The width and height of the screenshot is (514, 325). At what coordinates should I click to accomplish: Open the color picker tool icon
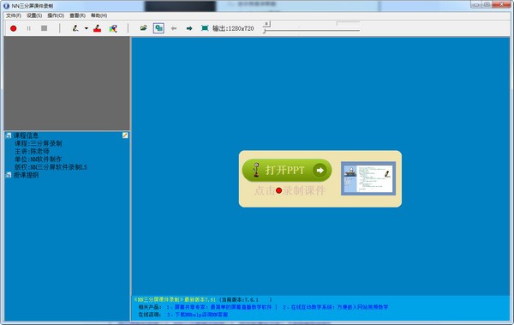pos(113,28)
